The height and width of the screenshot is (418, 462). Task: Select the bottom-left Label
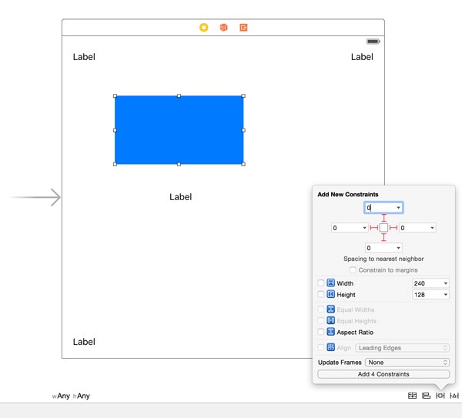pyautogui.click(x=84, y=342)
